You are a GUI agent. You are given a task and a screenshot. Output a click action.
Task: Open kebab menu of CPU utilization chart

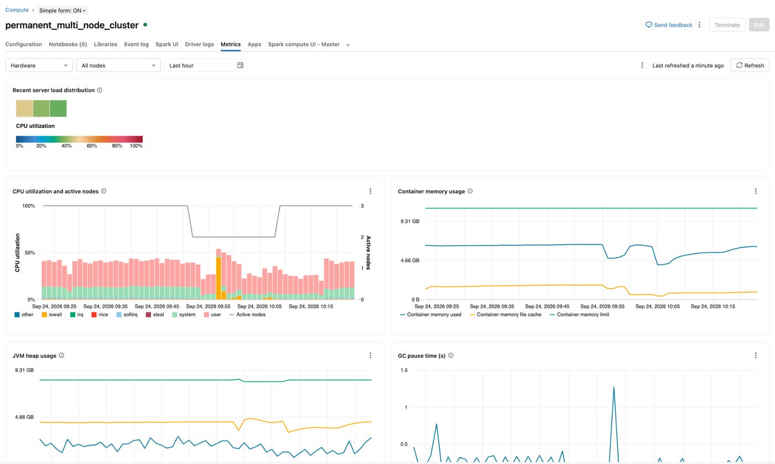click(370, 191)
